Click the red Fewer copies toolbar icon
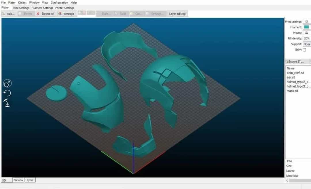311x189 pixels. pyautogui.click(x=84, y=13)
